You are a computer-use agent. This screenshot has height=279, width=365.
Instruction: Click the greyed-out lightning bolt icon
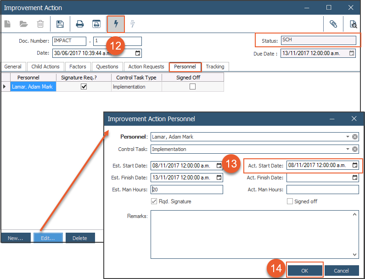click(132, 24)
